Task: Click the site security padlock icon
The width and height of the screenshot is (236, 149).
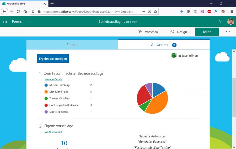Action: coord(39,12)
